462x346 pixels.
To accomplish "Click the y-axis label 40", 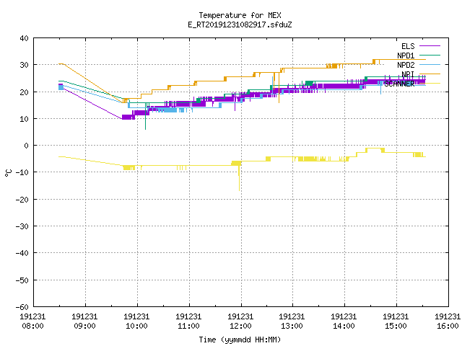I will tap(24, 38).
